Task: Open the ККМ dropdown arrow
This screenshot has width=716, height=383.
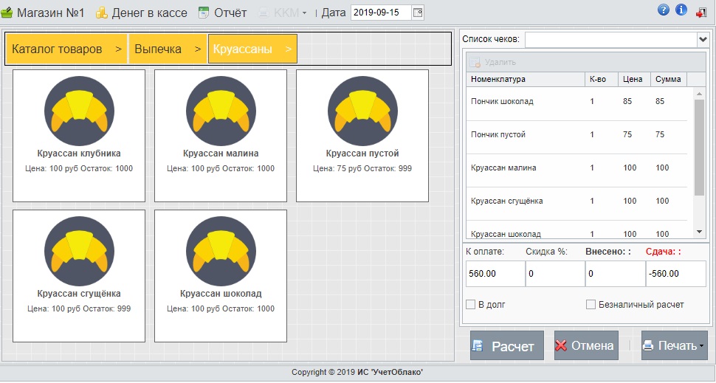Action: point(305,13)
